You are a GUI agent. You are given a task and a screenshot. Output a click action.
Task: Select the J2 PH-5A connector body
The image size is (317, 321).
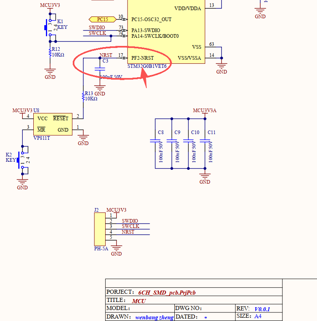tap(100, 229)
